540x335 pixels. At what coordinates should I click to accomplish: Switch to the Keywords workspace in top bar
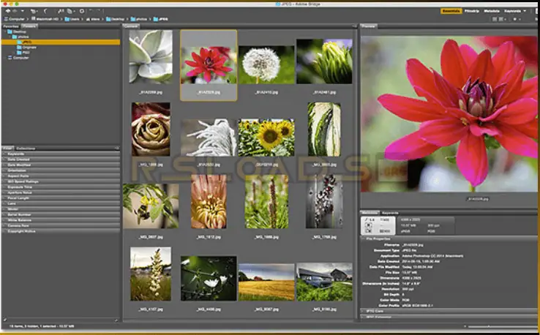tap(513, 11)
